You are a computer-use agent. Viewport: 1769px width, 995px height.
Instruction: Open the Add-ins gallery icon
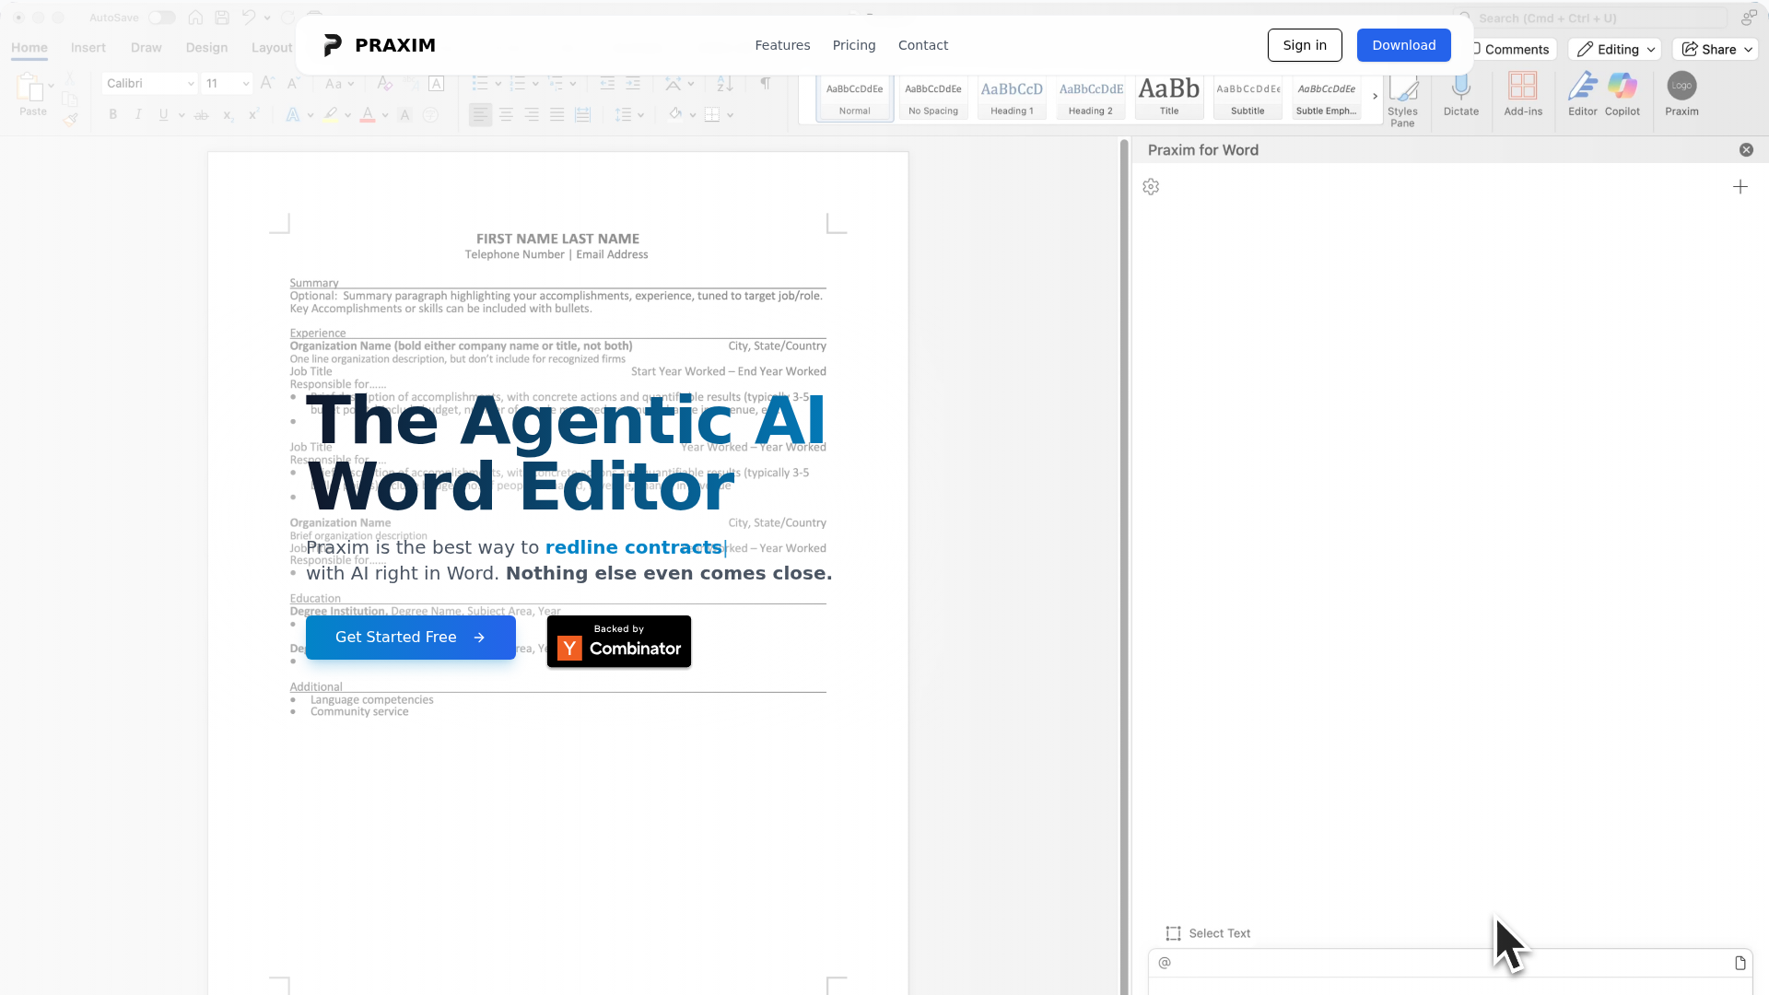pyautogui.click(x=1523, y=94)
